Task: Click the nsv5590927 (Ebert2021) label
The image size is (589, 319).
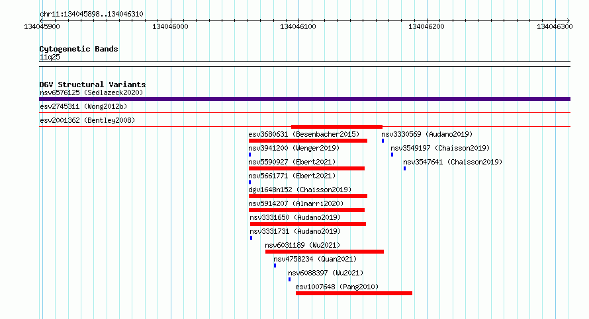Action: pos(292,162)
